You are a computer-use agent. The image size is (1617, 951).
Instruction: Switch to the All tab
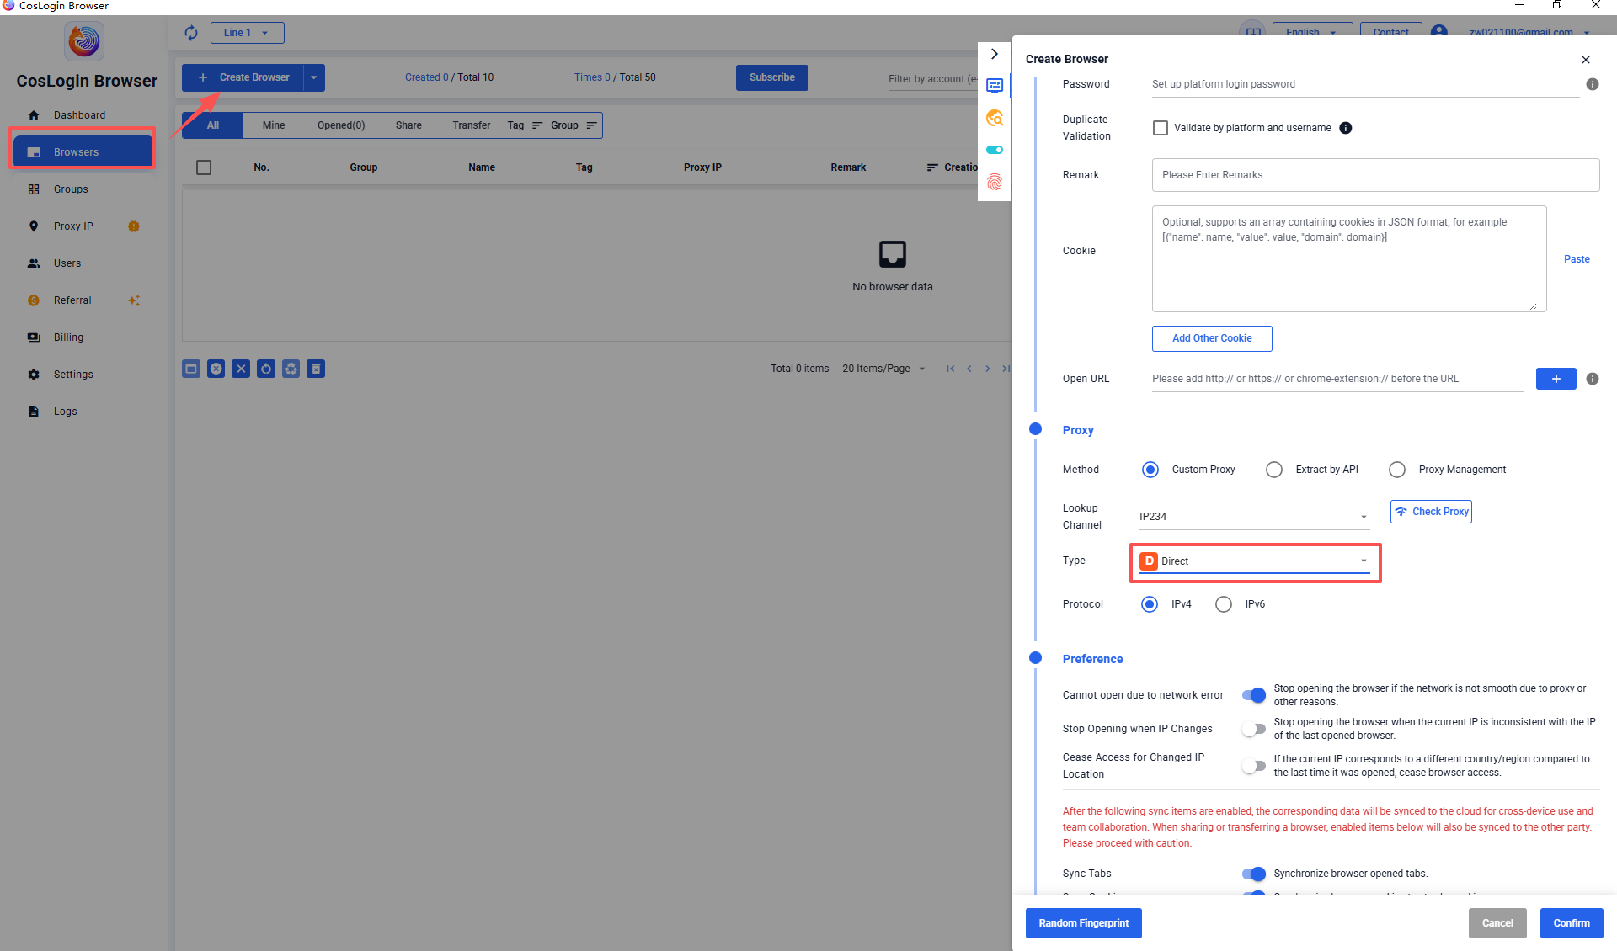click(213, 125)
